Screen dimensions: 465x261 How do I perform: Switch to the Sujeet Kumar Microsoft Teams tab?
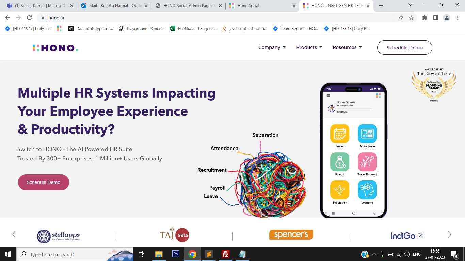point(39,6)
